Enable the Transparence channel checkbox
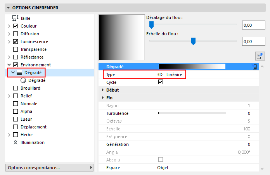 click(16, 49)
